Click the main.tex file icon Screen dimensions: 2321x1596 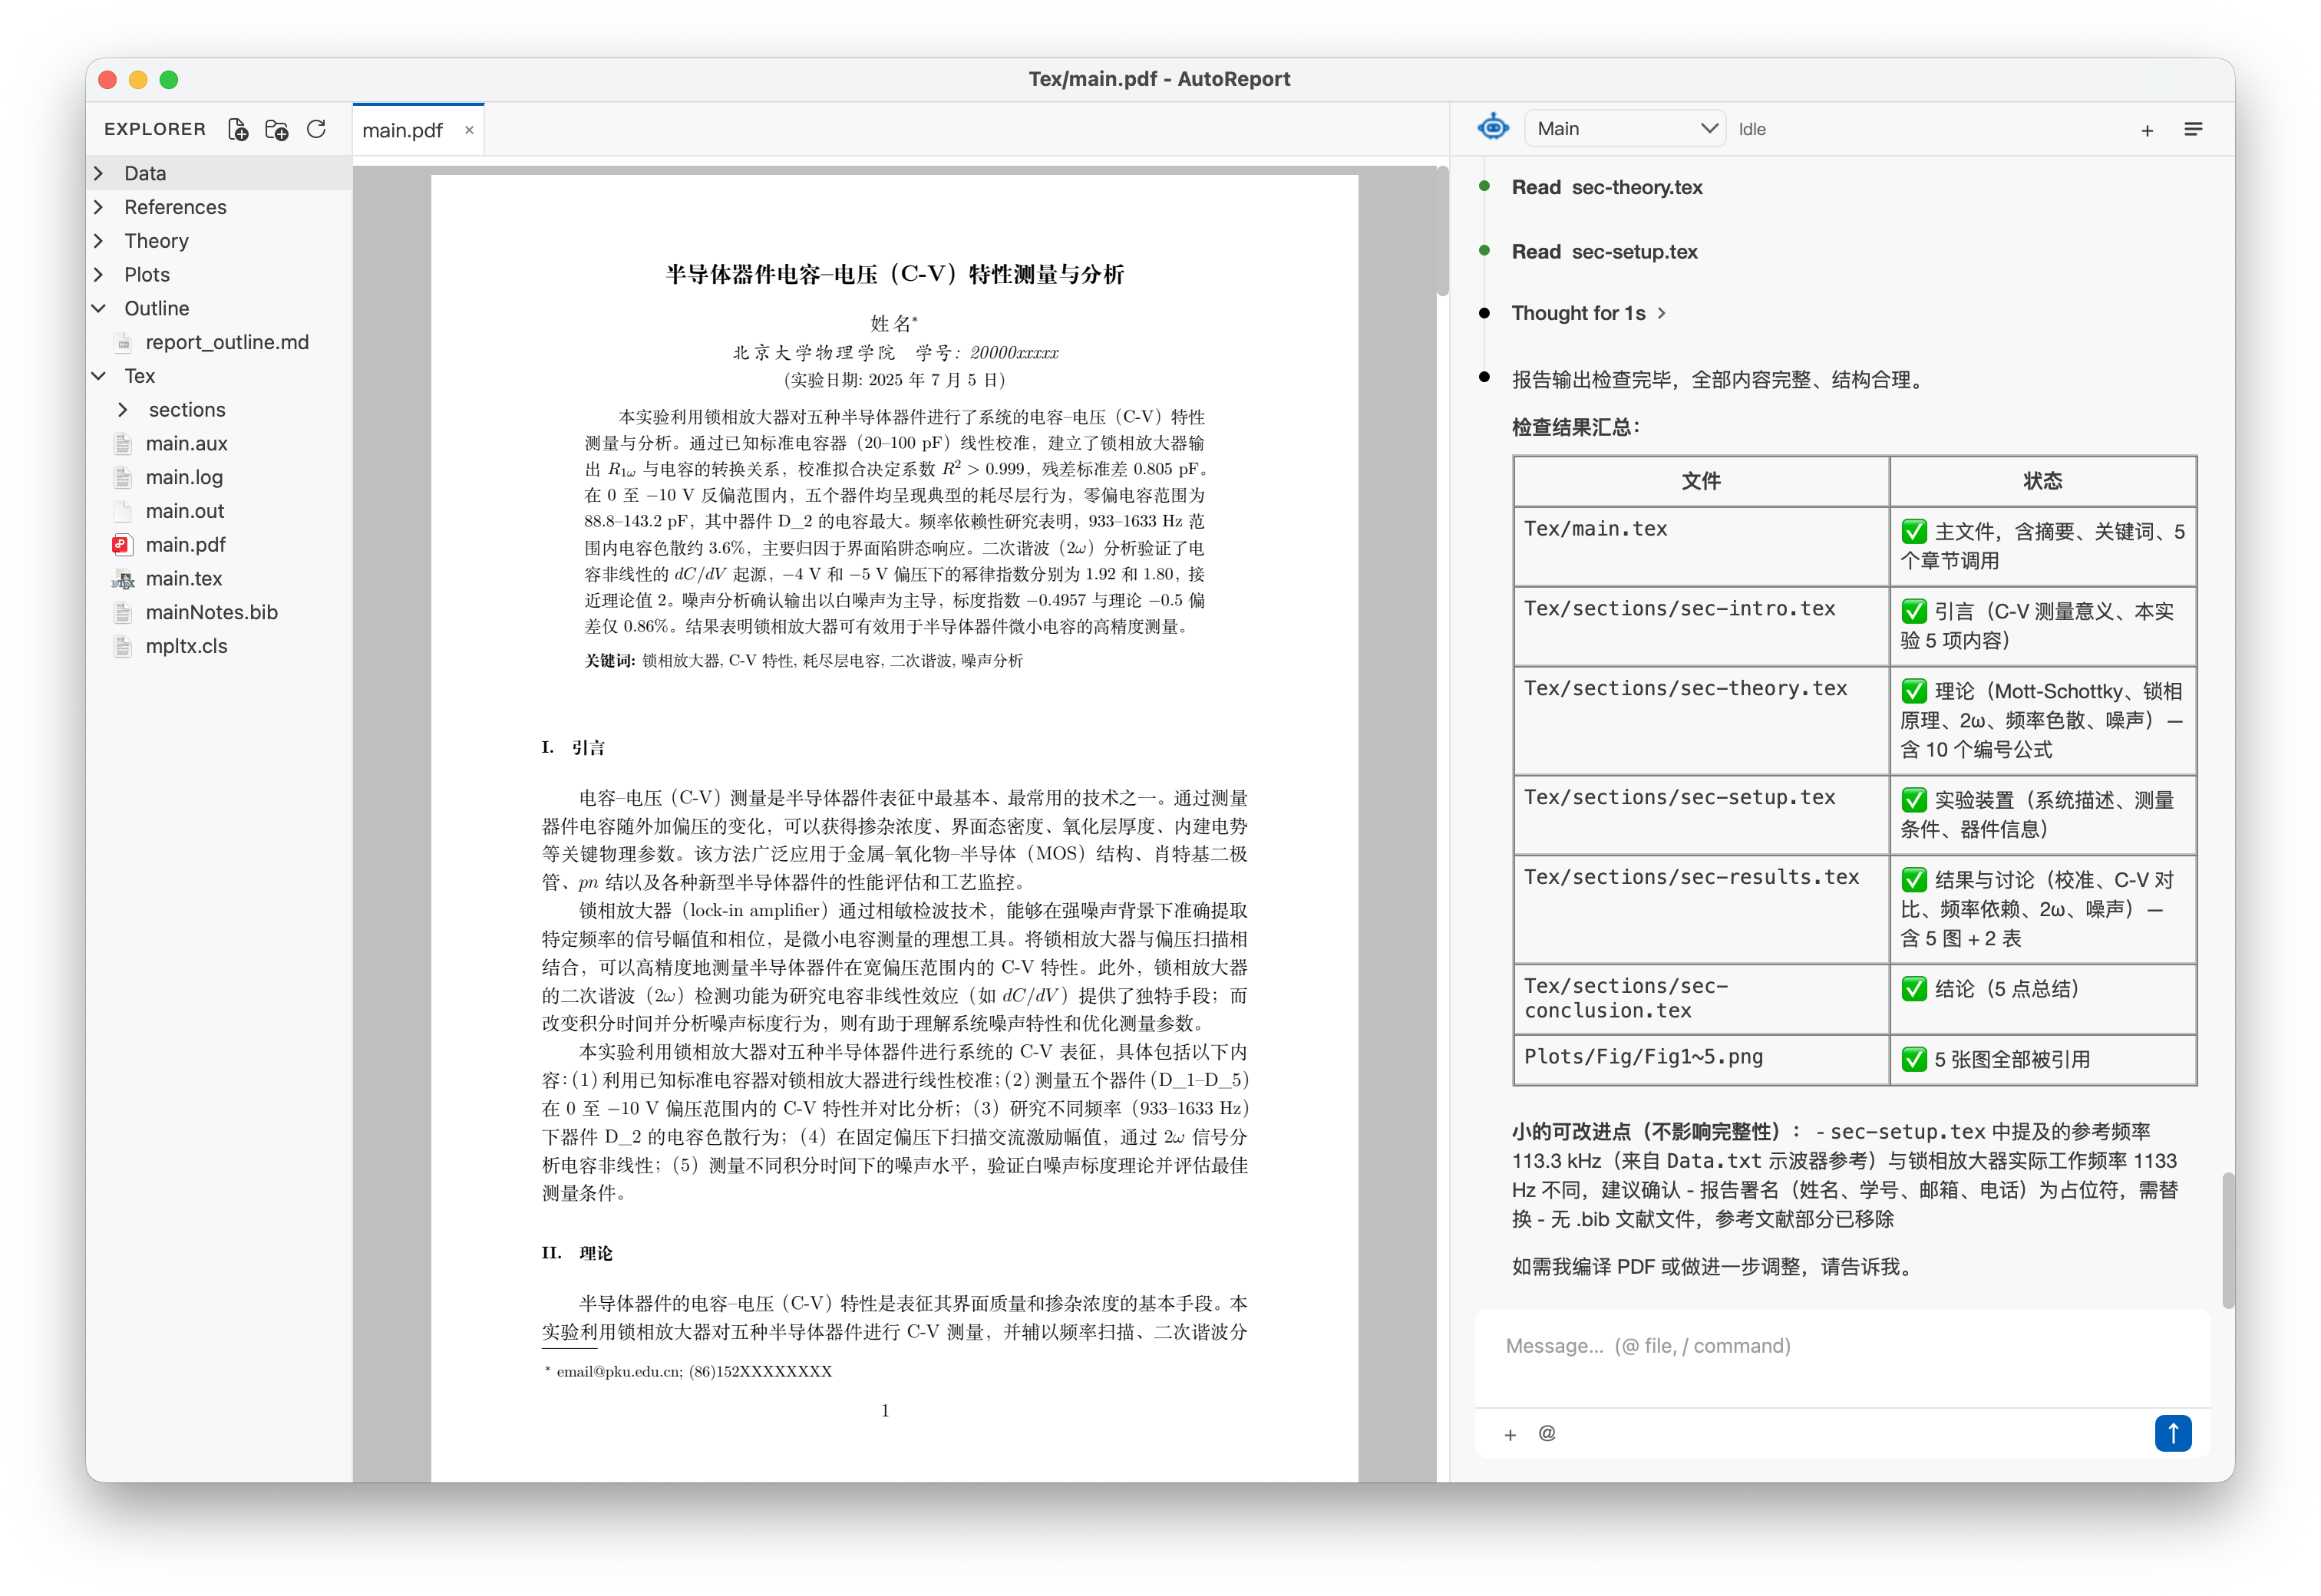click(122, 579)
